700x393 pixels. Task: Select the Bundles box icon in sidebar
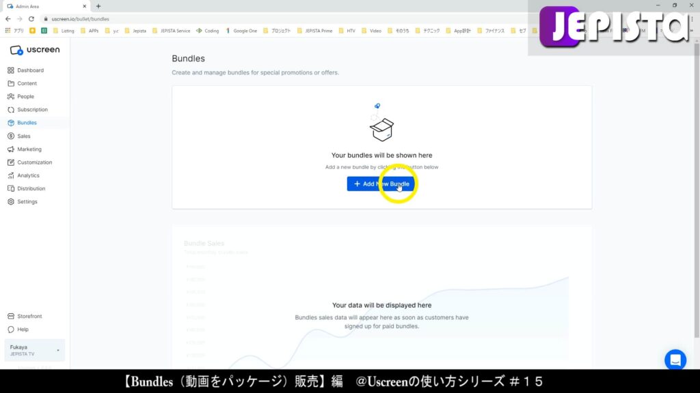[11, 123]
